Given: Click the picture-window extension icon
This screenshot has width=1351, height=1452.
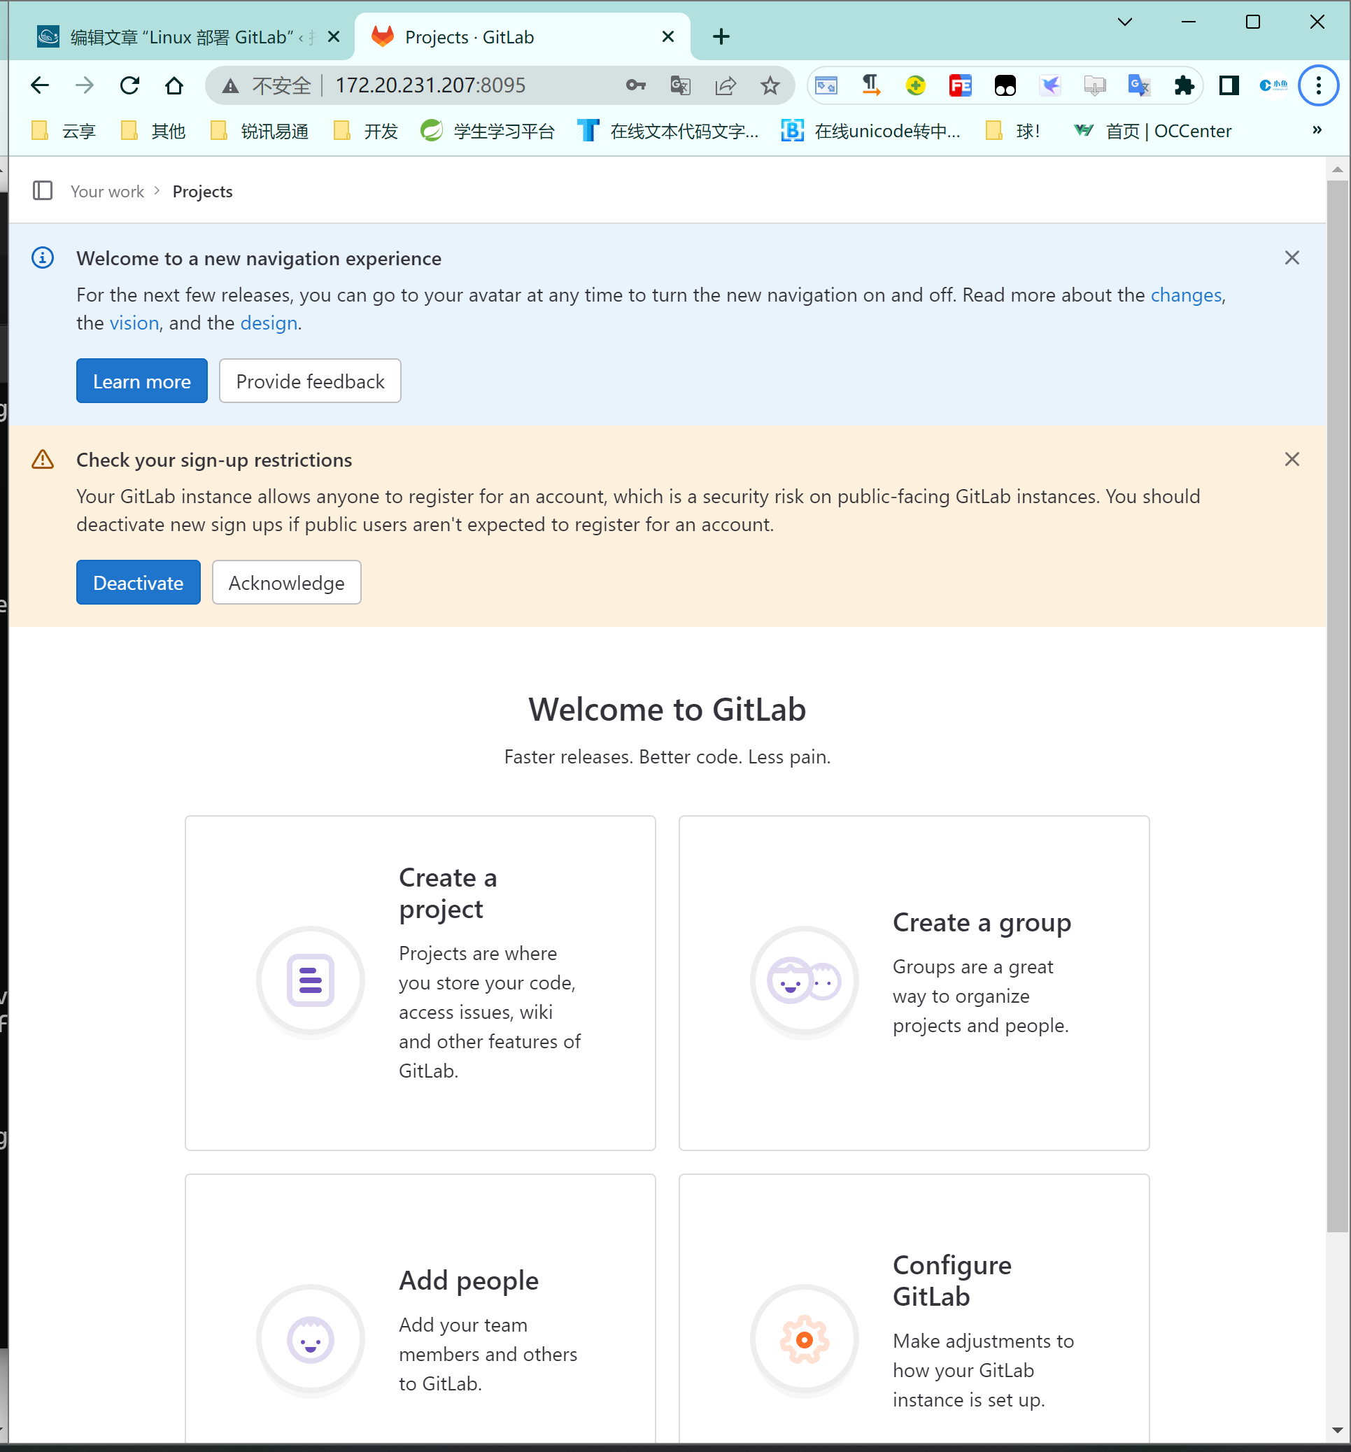Looking at the screenshot, I should (x=826, y=85).
